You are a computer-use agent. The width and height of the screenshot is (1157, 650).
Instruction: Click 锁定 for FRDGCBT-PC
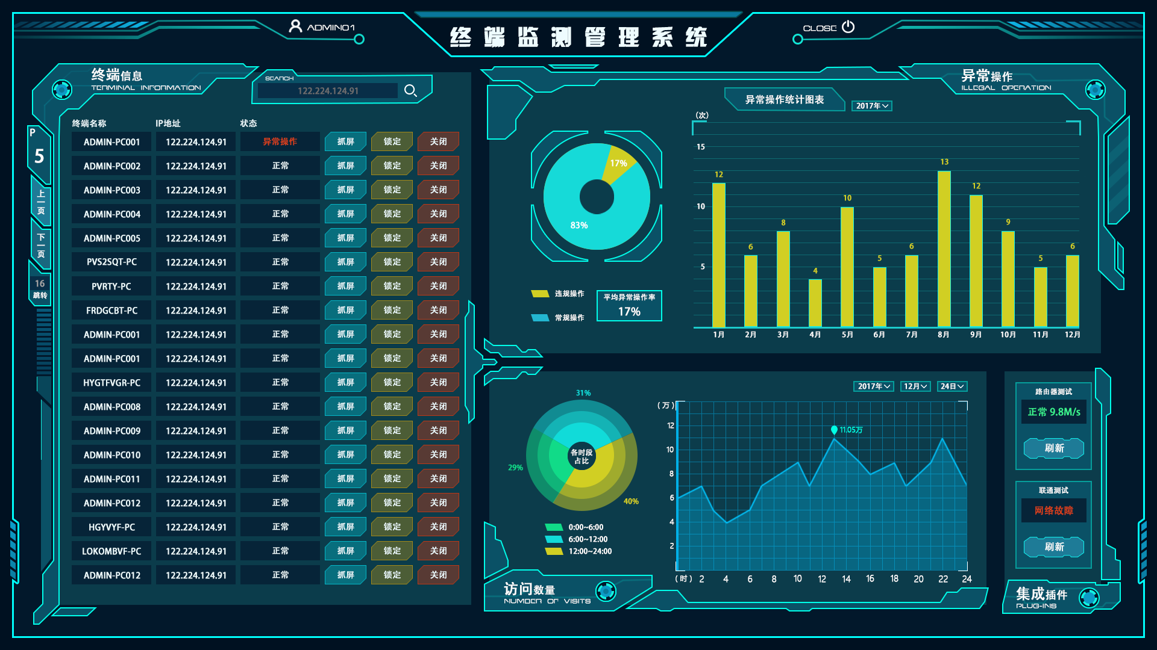point(392,311)
